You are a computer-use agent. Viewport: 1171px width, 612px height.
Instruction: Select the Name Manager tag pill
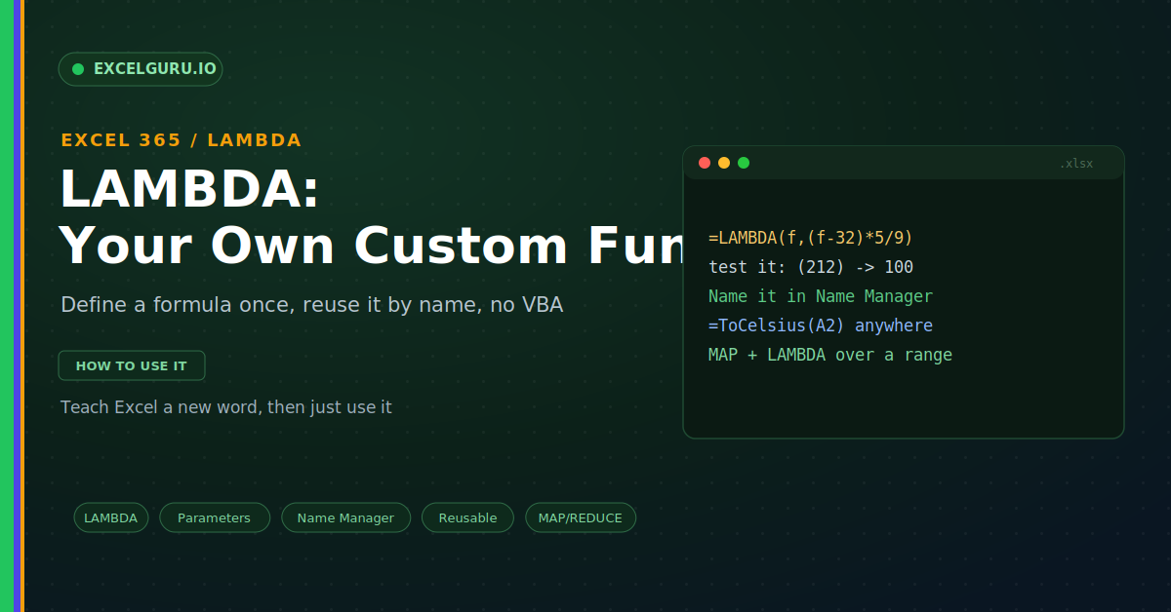coord(346,518)
